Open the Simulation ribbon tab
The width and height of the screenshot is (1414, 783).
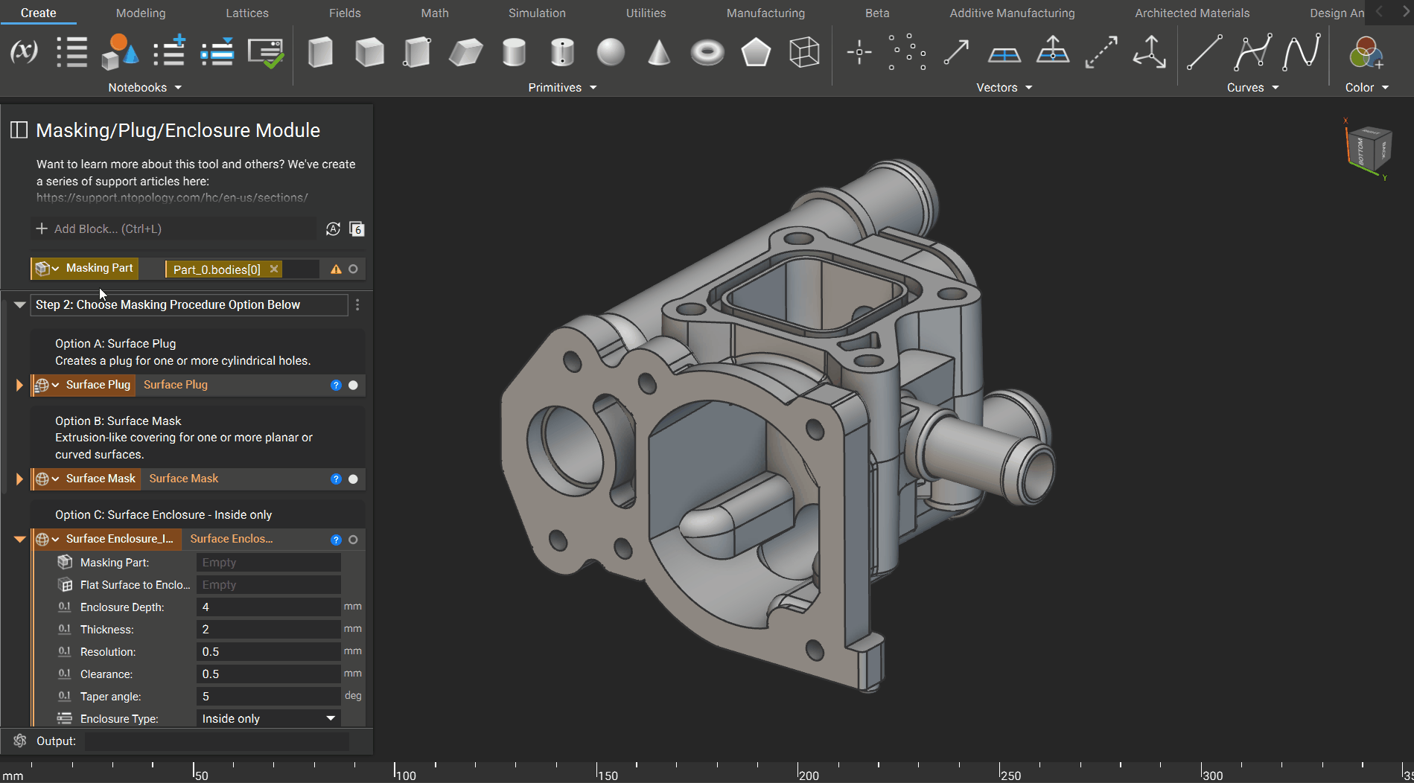[x=537, y=13]
